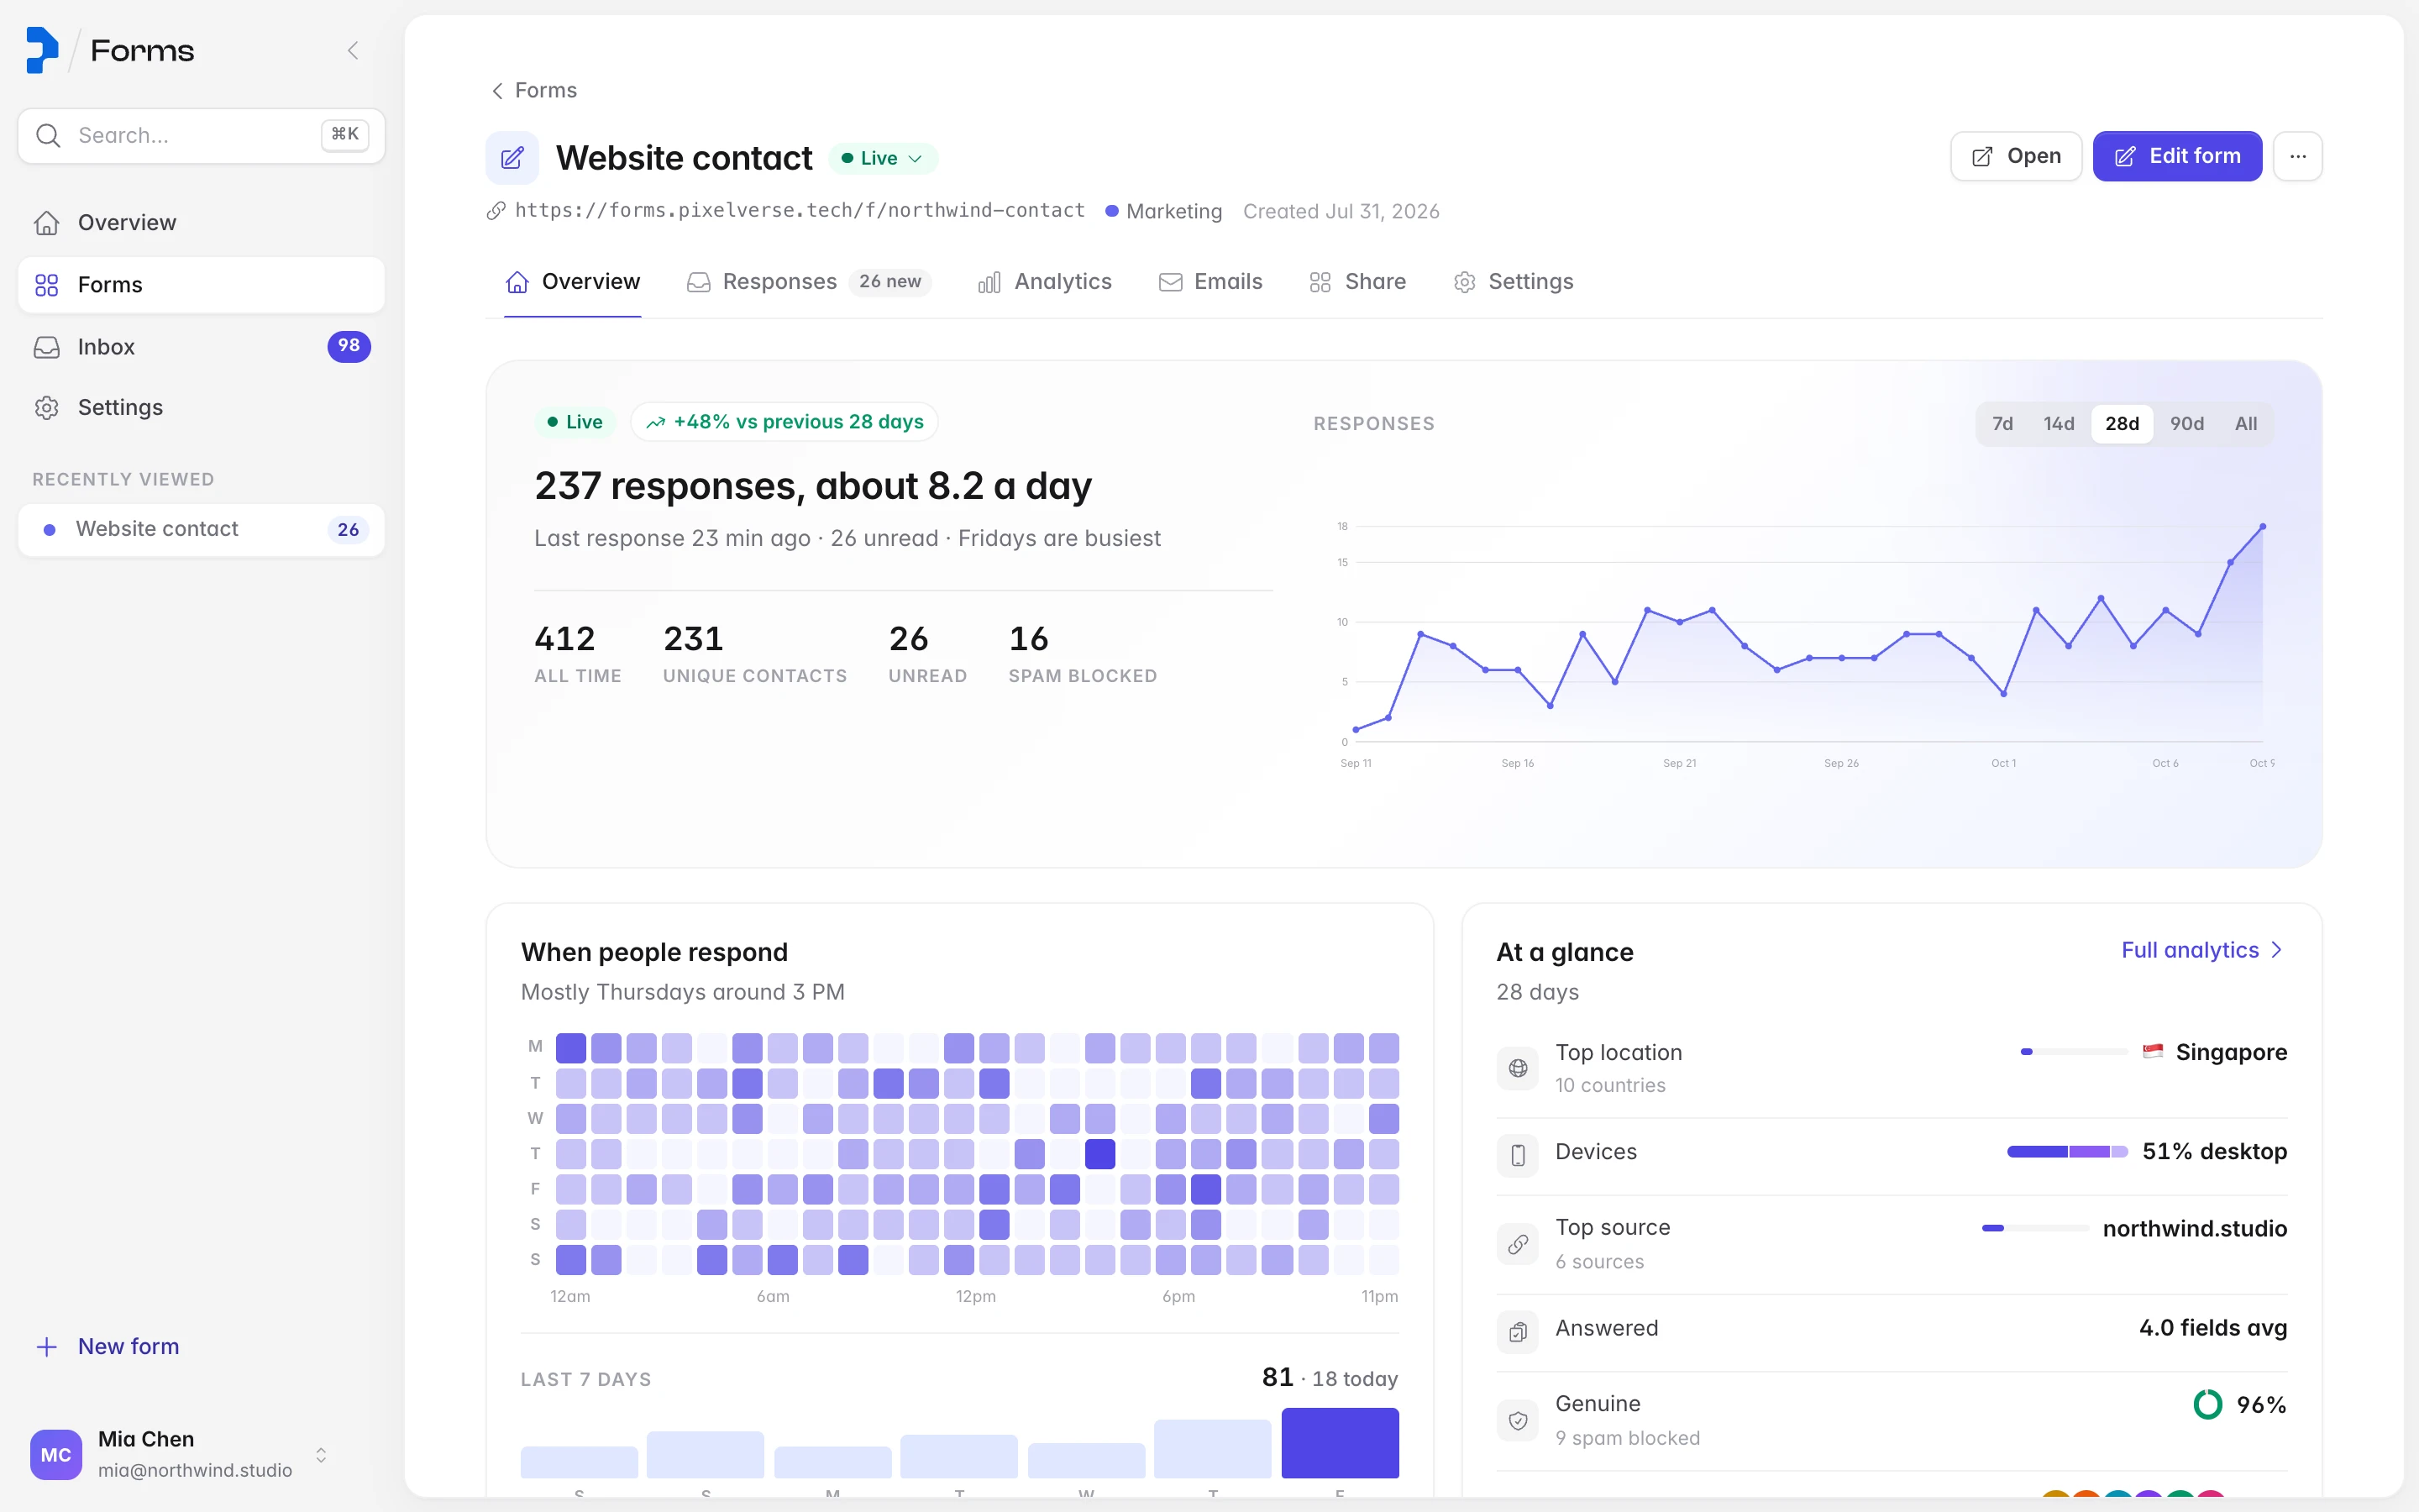Click the Top location progress bar
2419x1512 pixels.
(x=2074, y=1052)
